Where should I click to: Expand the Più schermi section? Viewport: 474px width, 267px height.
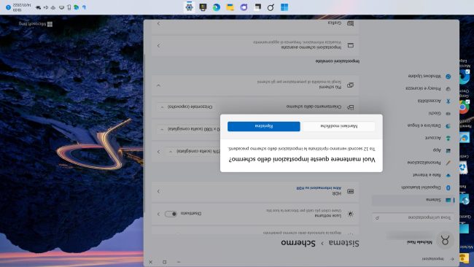coord(159,85)
